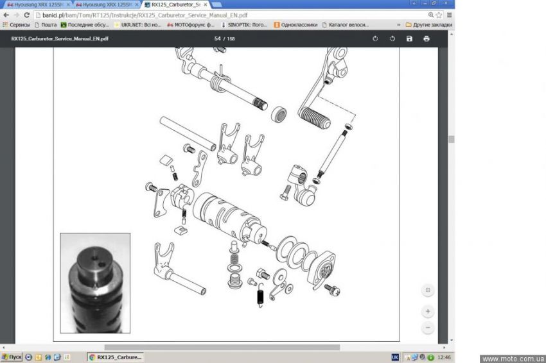Viewport: 546px width, 363px height.
Task: Click the 12:46 system clock
Action: [444, 357]
